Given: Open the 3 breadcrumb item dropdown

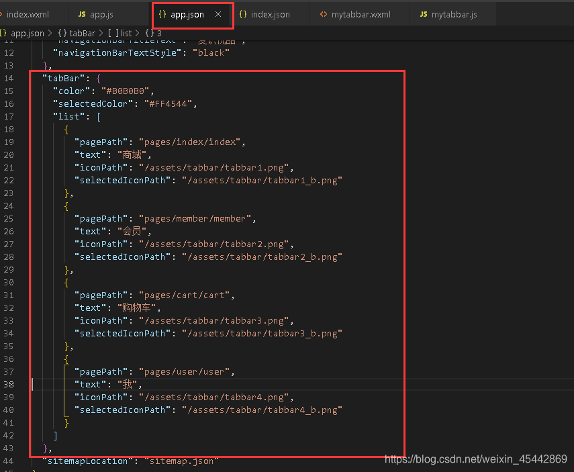Looking at the screenshot, I should pos(154,32).
